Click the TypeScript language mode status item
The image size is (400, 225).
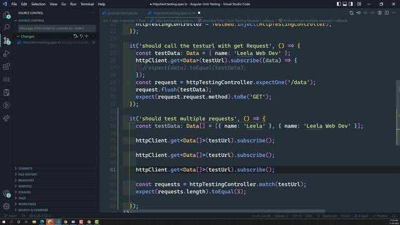(327, 216)
